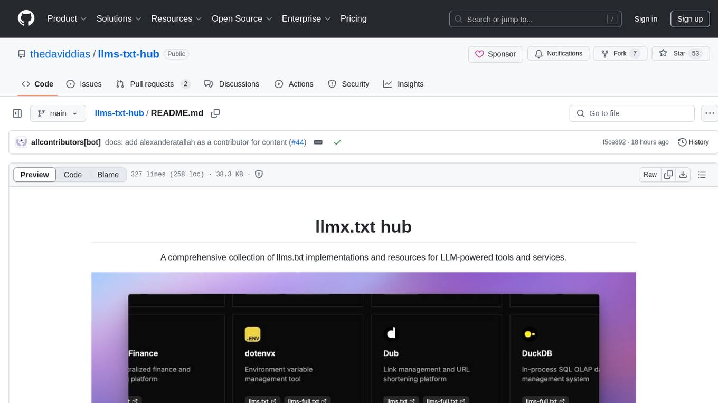Open Notifications for this repository
Viewport: 718px width, 403px height.
tap(559, 54)
